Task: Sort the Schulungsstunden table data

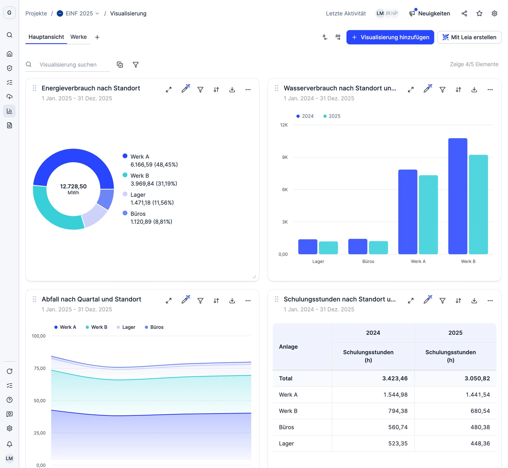Action: click(458, 301)
